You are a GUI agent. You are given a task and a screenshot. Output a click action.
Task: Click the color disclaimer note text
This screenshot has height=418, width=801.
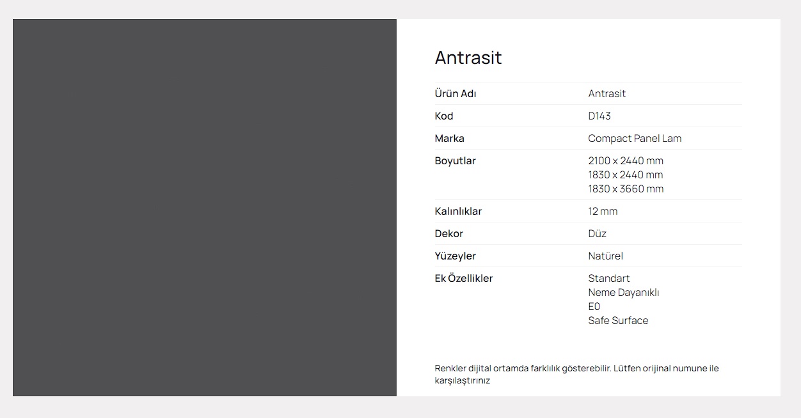576,374
